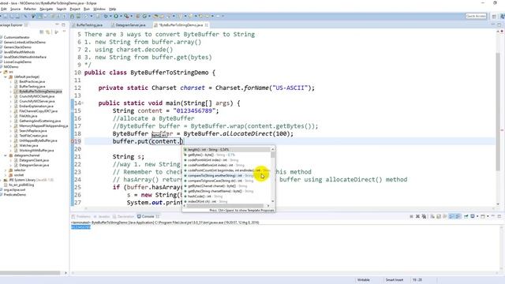Expand the selector package node
The height and width of the screenshot is (284, 505).
tap(6, 170)
